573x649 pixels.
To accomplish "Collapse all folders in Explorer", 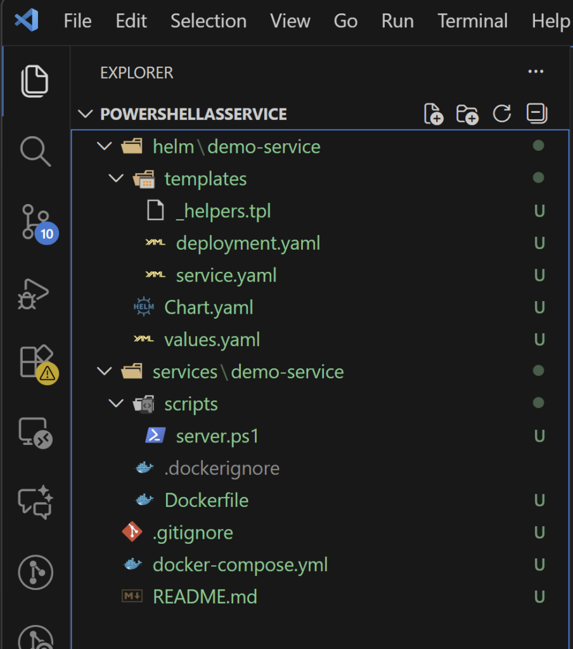I will (x=537, y=114).
